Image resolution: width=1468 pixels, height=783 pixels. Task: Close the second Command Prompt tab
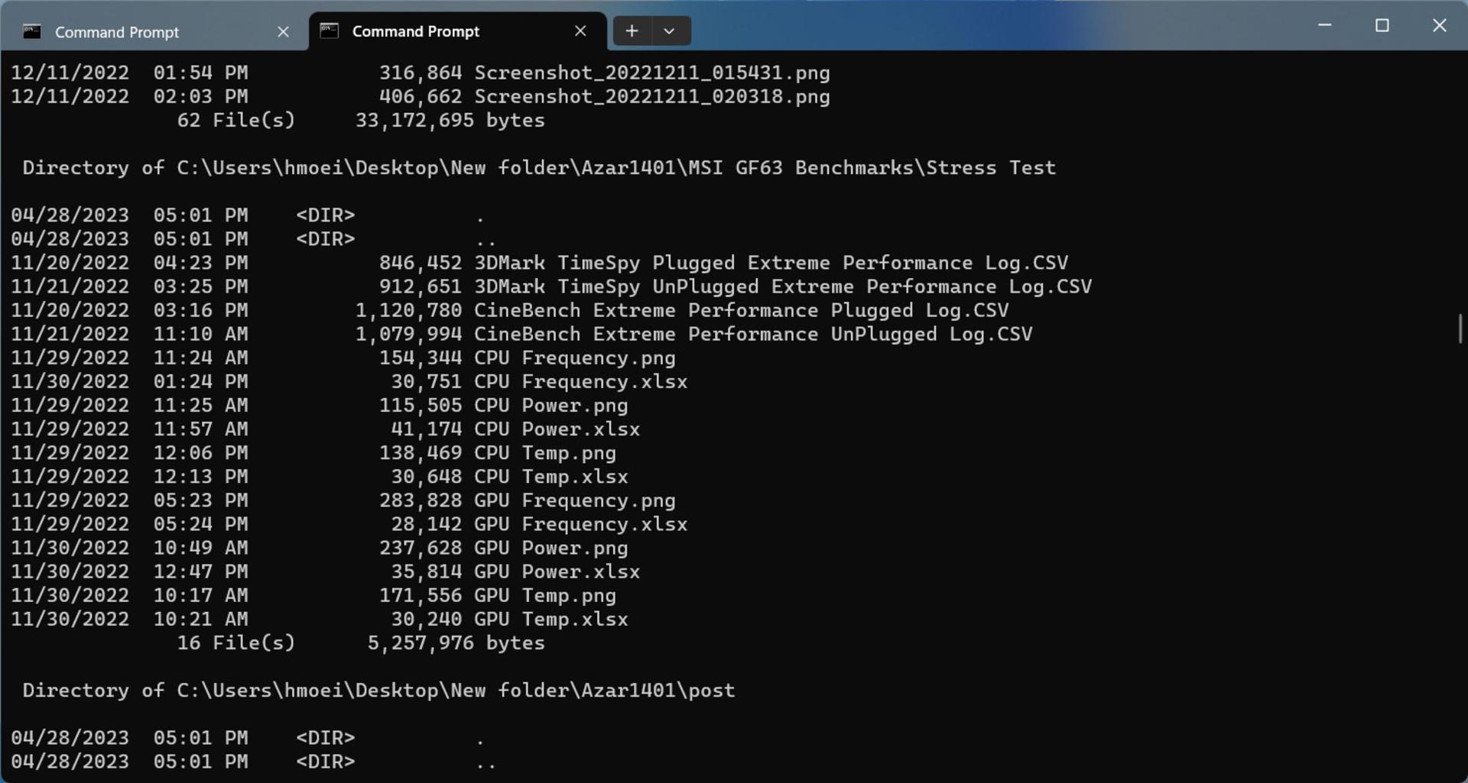click(x=580, y=31)
